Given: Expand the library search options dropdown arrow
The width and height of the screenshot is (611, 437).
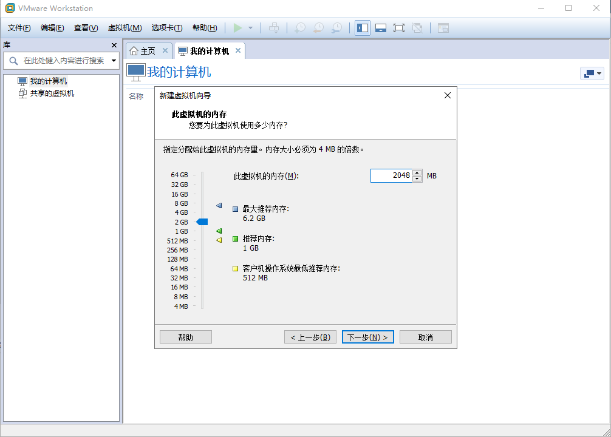Looking at the screenshot, I should [114, 61].
